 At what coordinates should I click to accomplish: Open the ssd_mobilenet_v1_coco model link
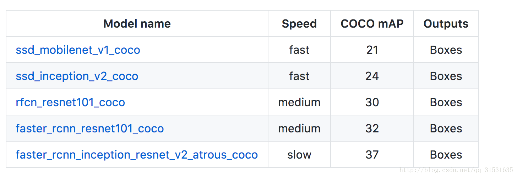78,50
